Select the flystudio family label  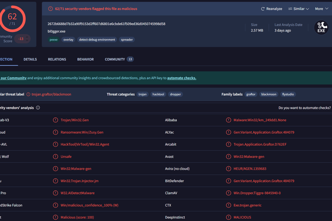pos(288,95)
